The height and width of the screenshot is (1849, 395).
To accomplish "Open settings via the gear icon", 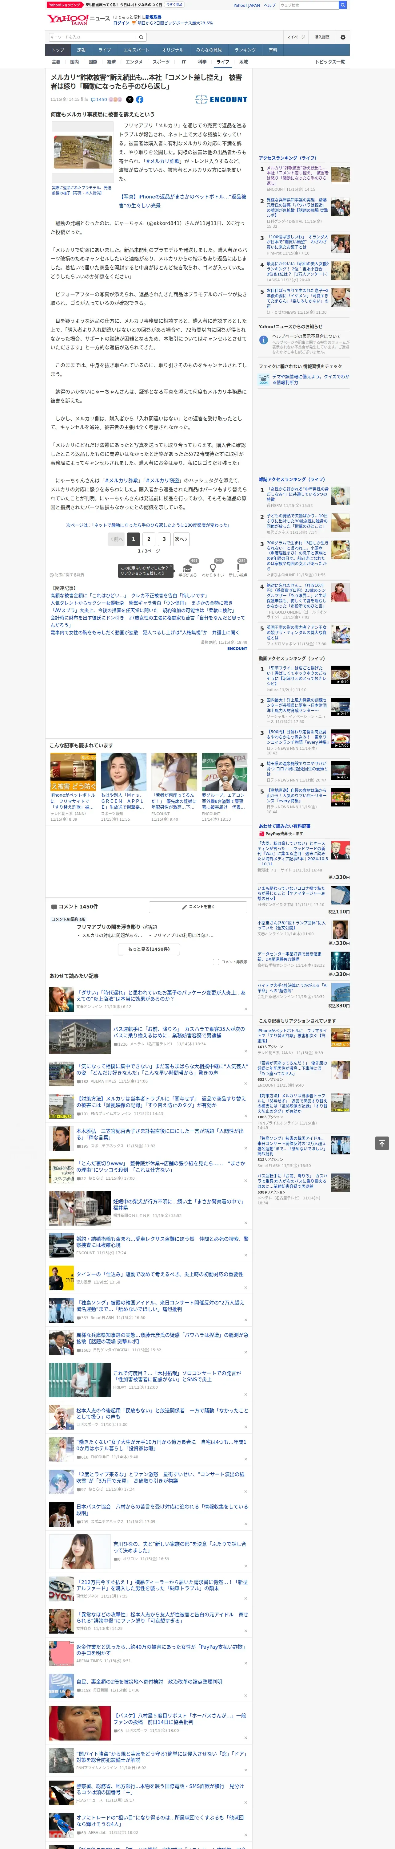I will coord(343,37).
